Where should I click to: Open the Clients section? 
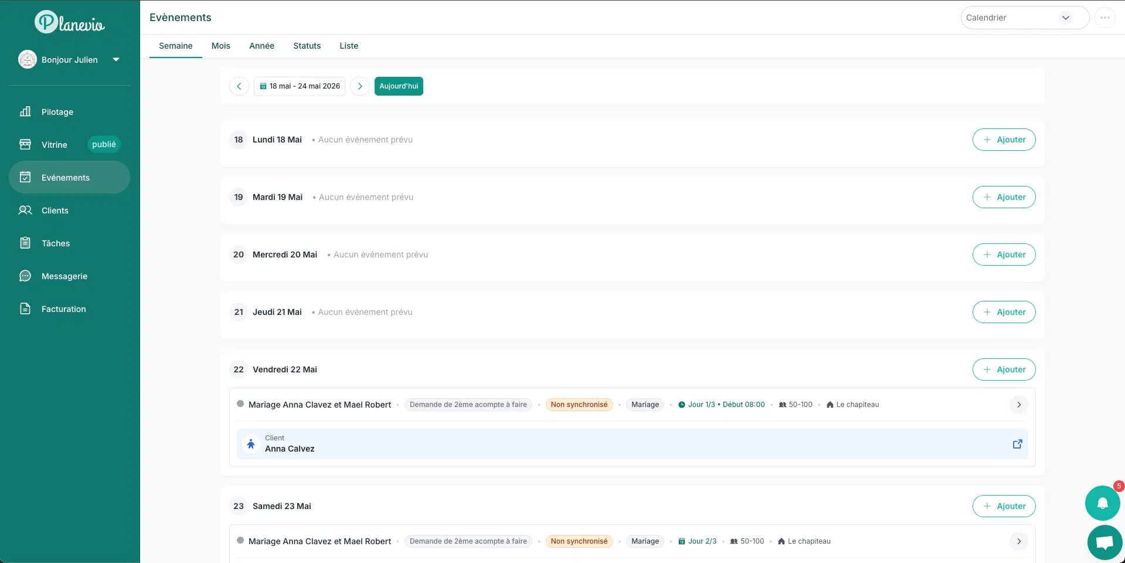point(55,210)
